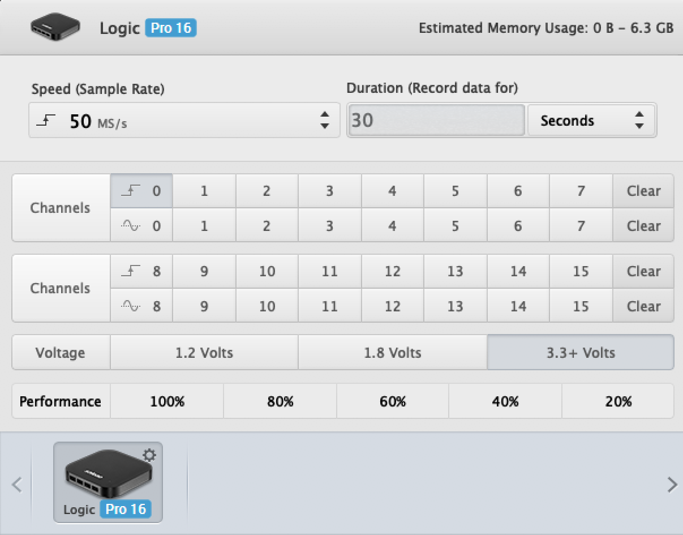Select 1.8 Volts threshold

tap(393, 353)
